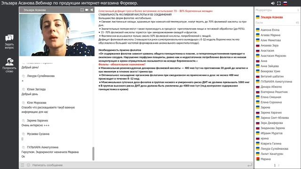
Task: Click the chat scrollbar thumb
Action: (93, 154)
